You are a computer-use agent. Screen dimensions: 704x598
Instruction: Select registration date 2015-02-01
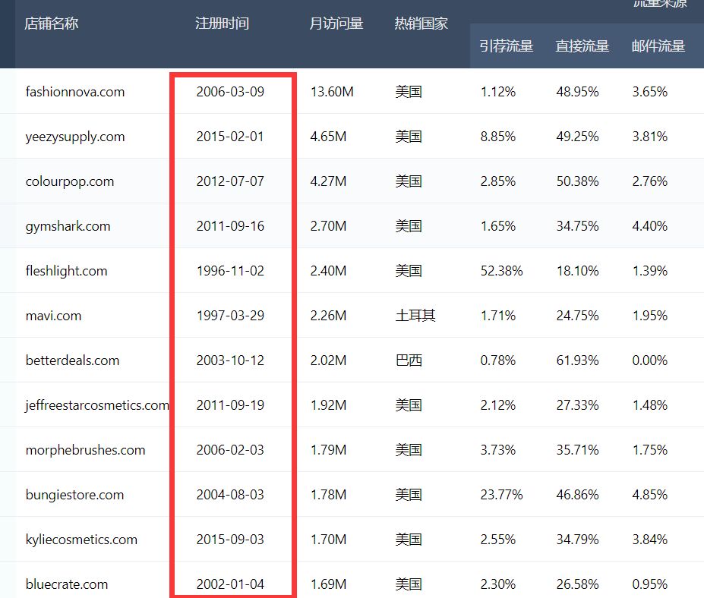[230, 137]
